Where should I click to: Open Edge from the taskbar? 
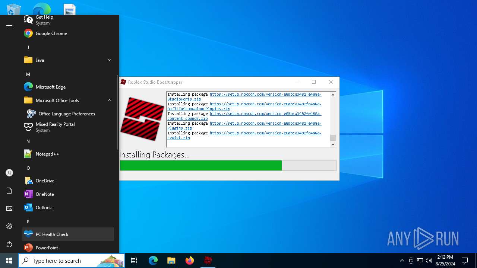153,261
